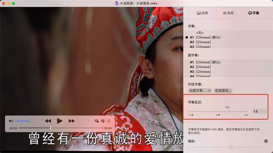Click the subtitle delay value field 1.5
This screenshot has width=273, height=153.
[x=259, y=111]
